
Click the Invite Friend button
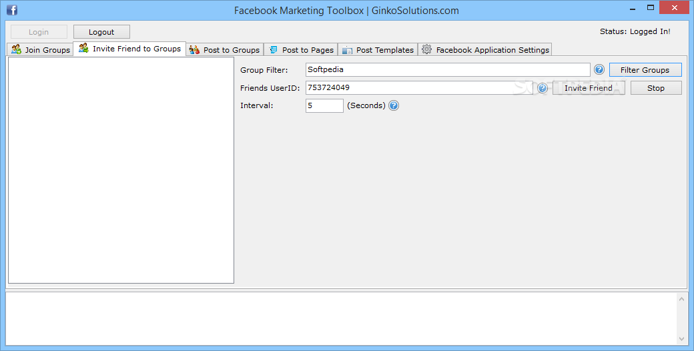[x=589, y=88]
